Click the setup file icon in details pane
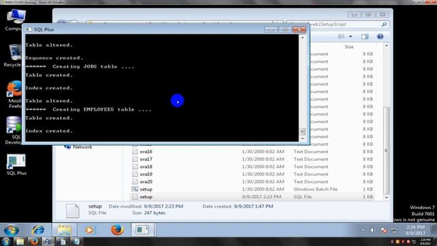The image size is (437, 246). (x=72, y=210)
